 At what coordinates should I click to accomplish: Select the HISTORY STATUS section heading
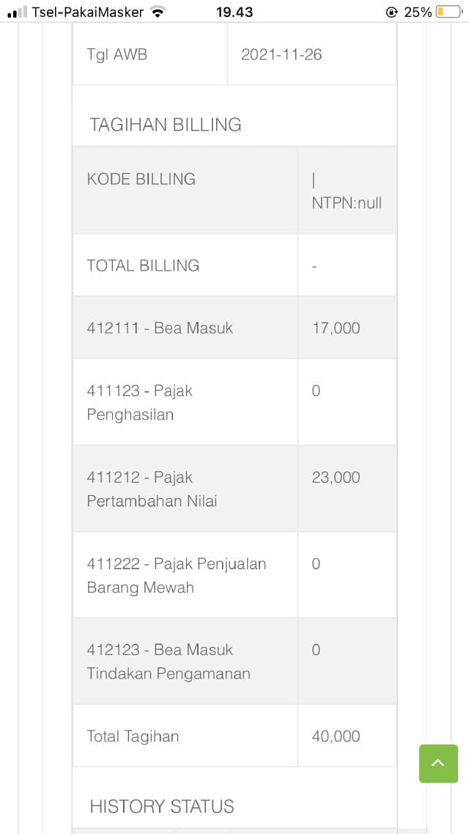[x=162, y=806]
